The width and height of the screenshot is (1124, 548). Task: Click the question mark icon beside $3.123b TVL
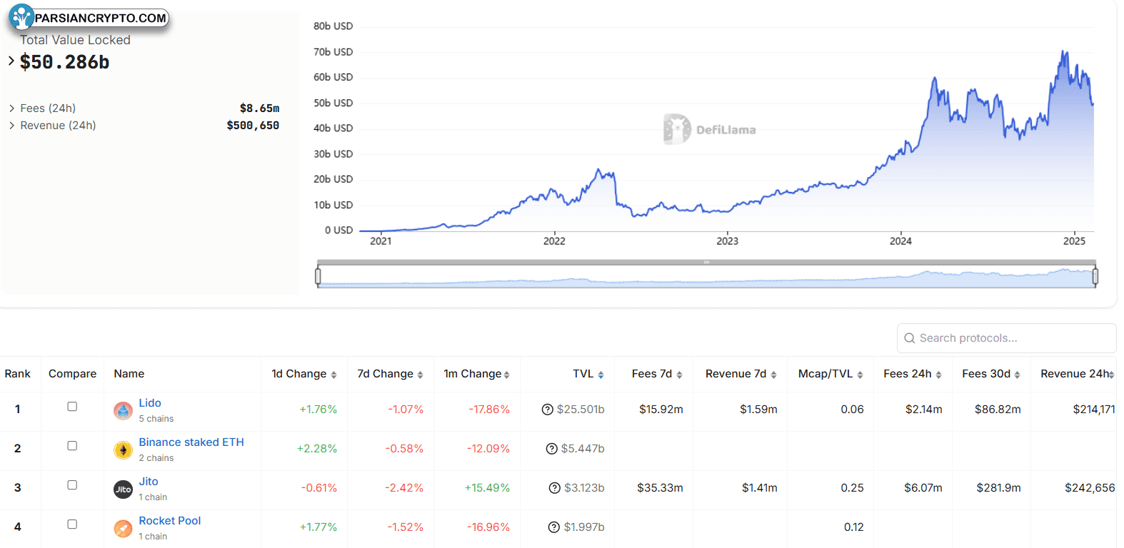(x=555, y=488)
